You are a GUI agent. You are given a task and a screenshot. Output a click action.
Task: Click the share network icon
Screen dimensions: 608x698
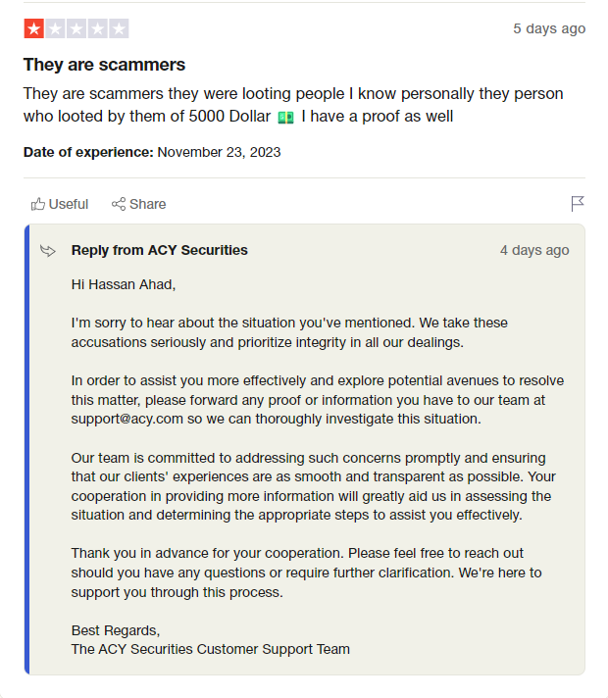119,204
